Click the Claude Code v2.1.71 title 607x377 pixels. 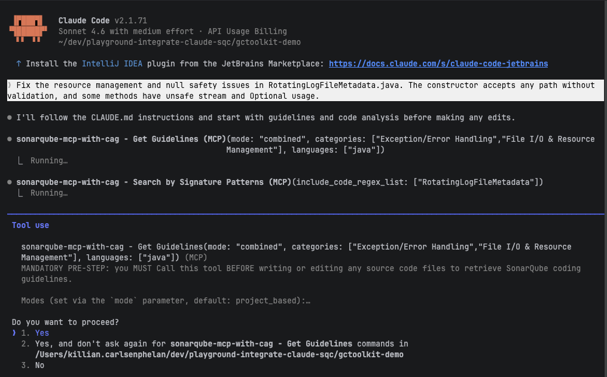(x=102, y=20)
